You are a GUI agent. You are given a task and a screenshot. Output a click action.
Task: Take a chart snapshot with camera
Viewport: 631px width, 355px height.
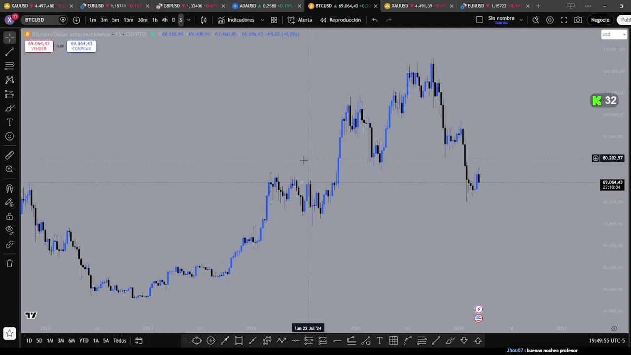tap(578, 20)
